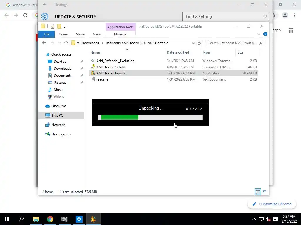
Task: Click the muted volume tray icon
Action: tap(268, 219)
